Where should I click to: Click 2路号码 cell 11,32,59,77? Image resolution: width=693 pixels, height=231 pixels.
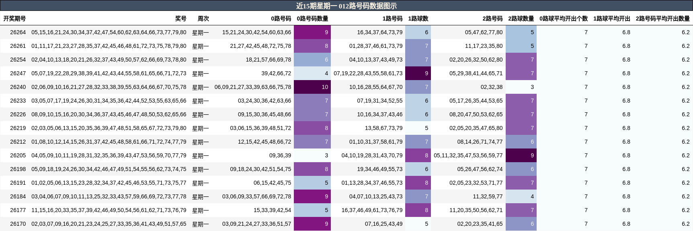click(488, 196)
